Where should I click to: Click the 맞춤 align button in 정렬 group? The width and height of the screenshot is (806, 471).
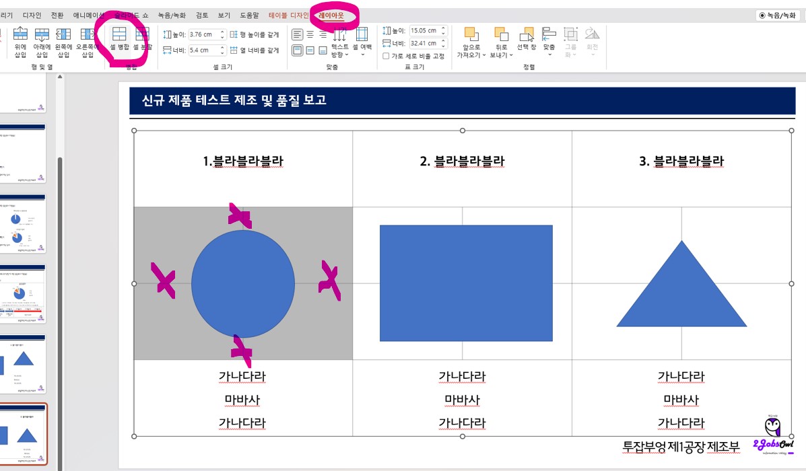point(548,38)
